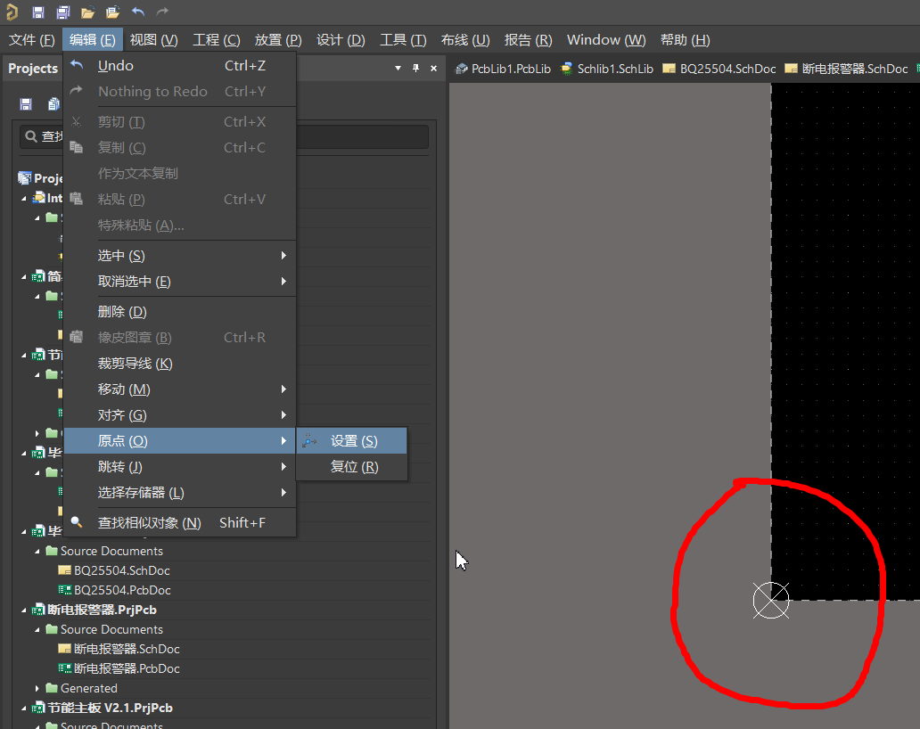
Task: Open the 文件 (F) menu
Action: (x=32, y=40)
